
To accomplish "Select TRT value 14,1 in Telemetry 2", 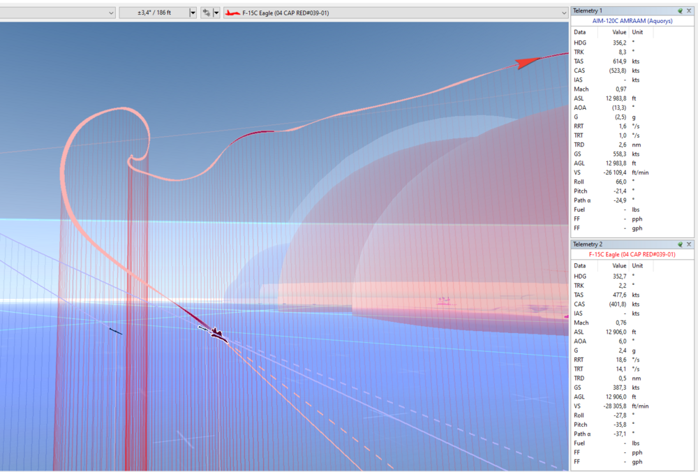I will [621, 369].
